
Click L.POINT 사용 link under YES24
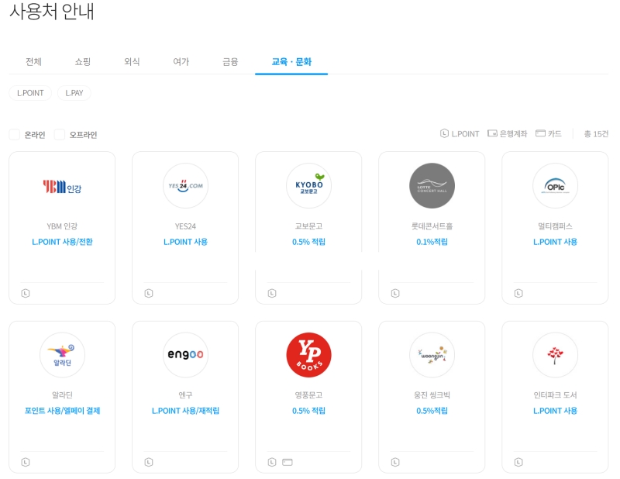coord(185,242)
